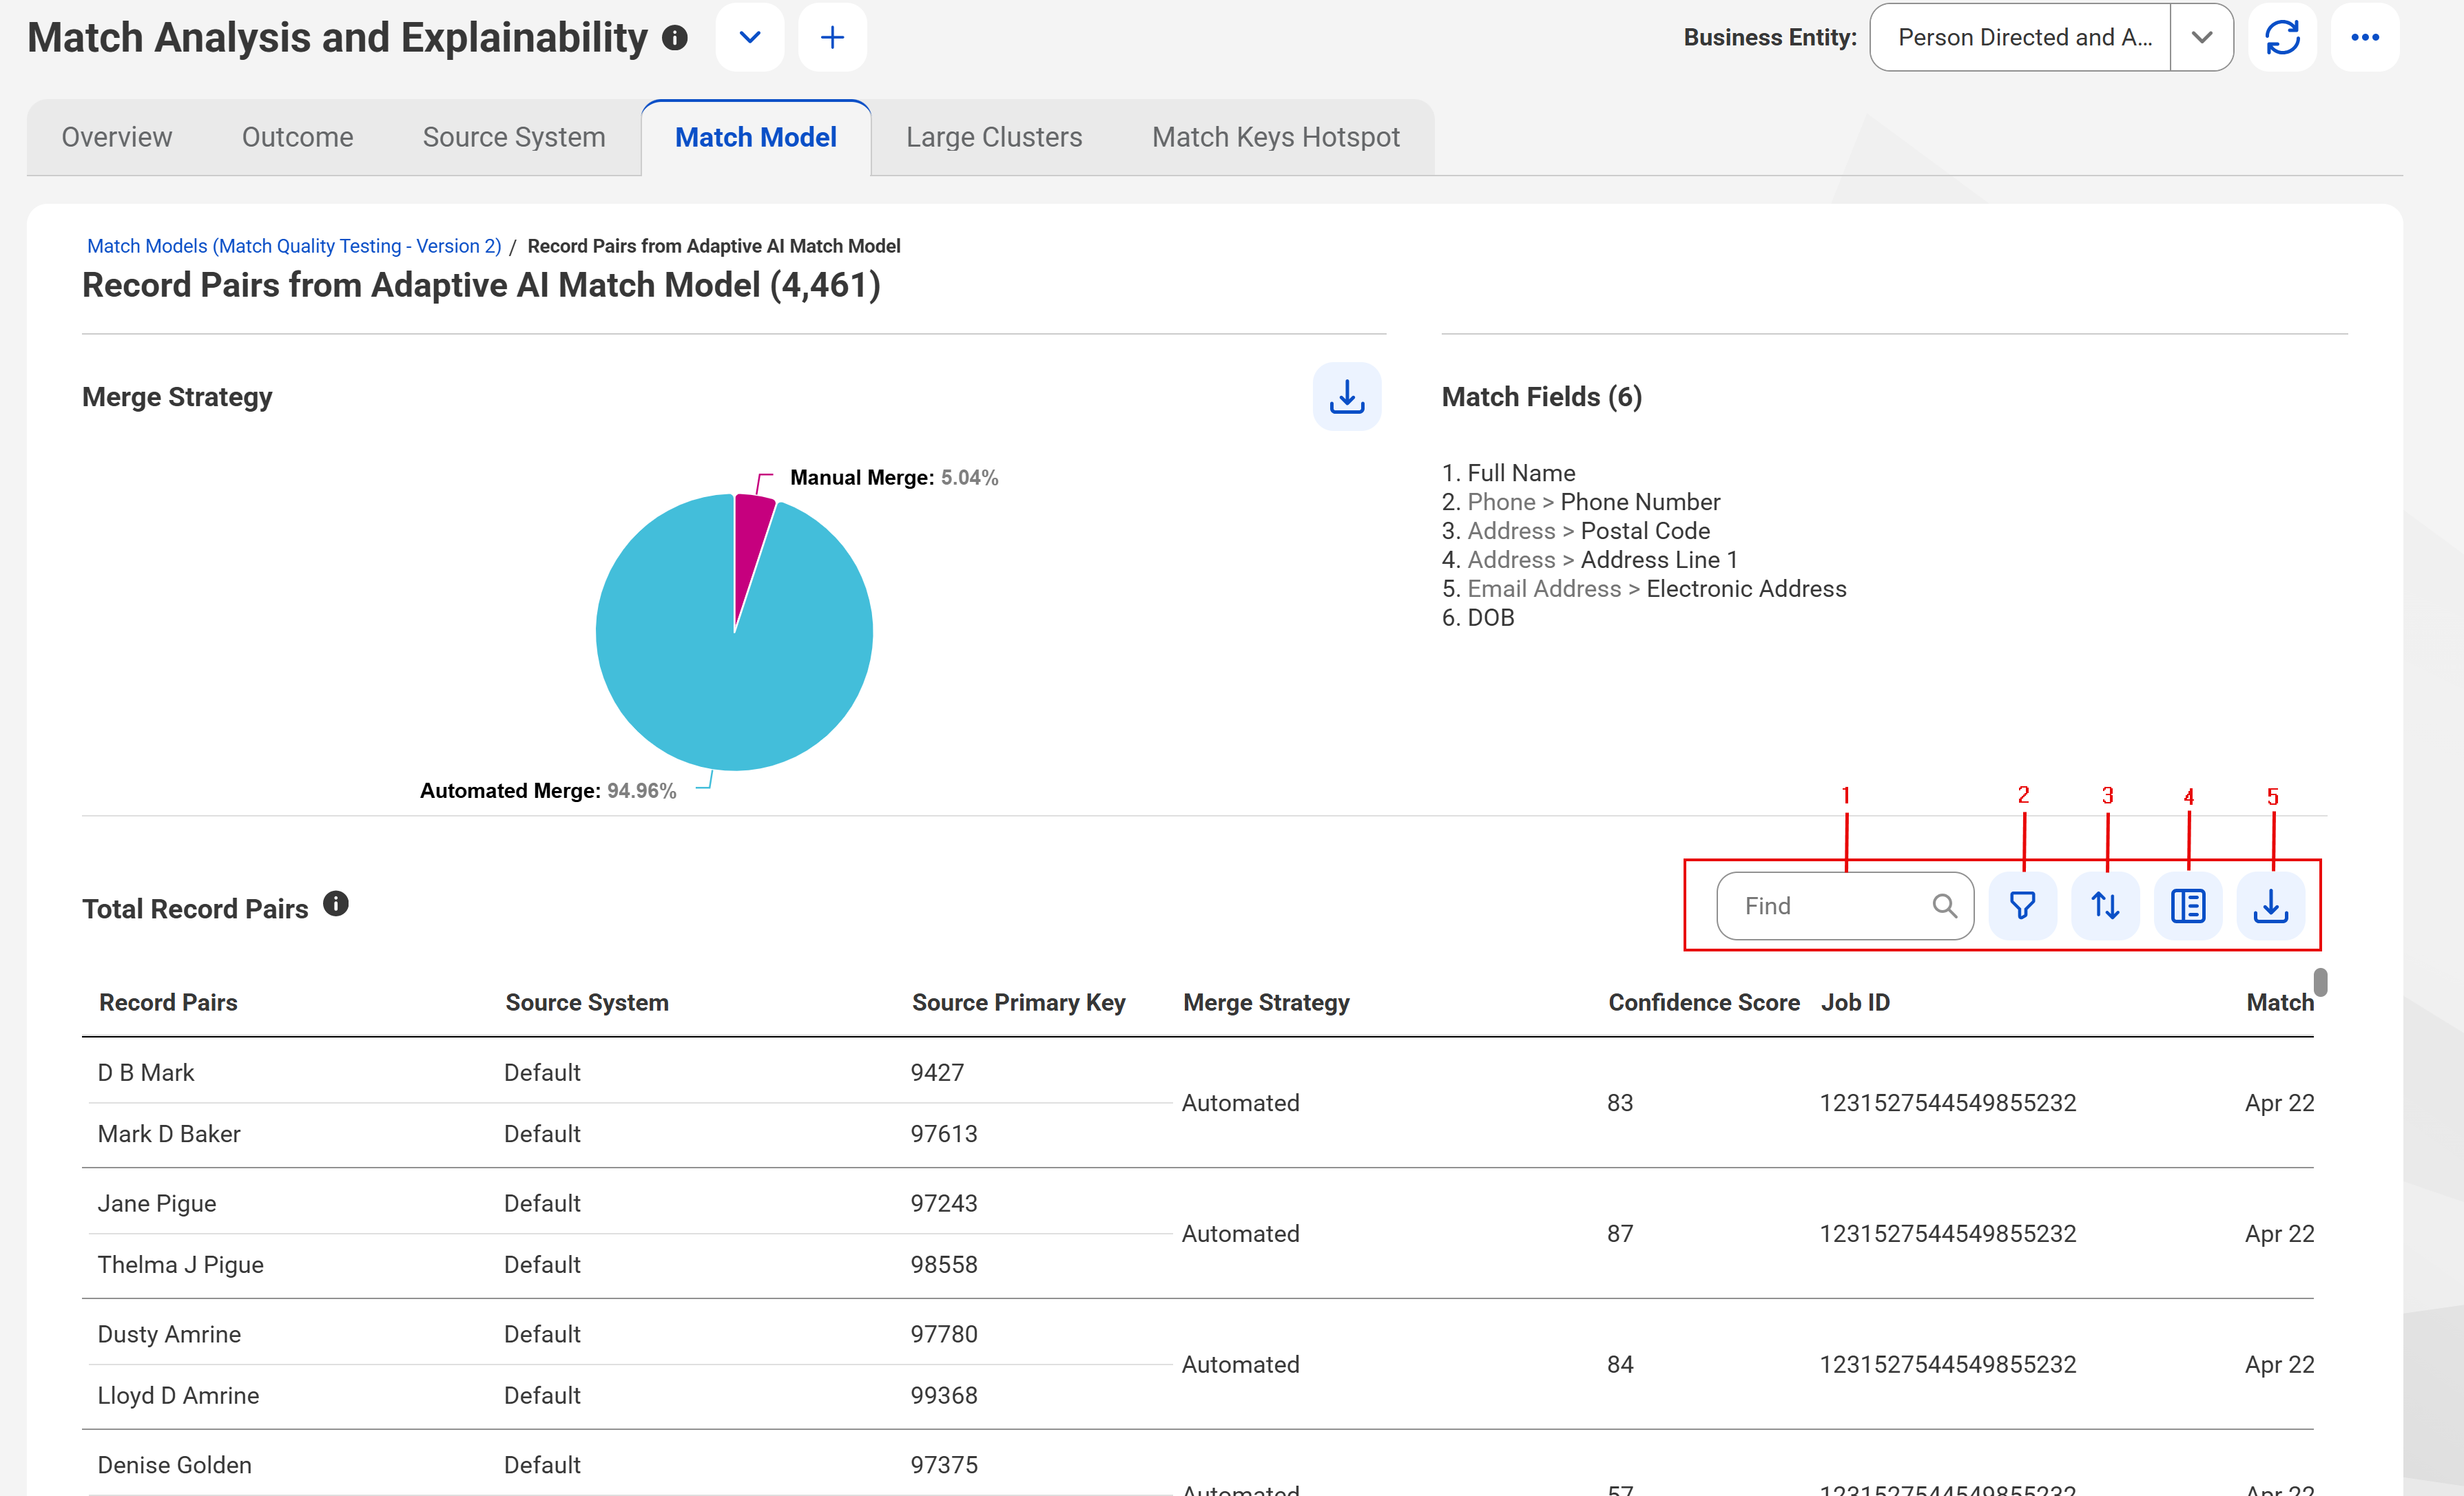Open the Business Entity dropdown arrow

point(2201,38)
